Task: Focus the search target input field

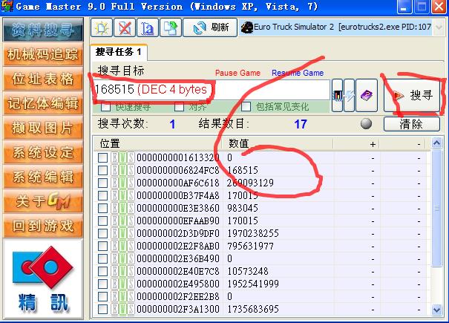Action: pyautogui.click(x=212, y=90)
